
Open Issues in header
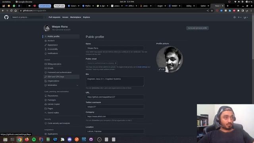pos(65,17)
